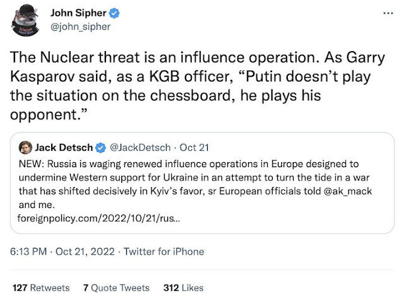View the 127 Retweets list
The height and width of the screenshot is (304, 404).
[41, 288]
